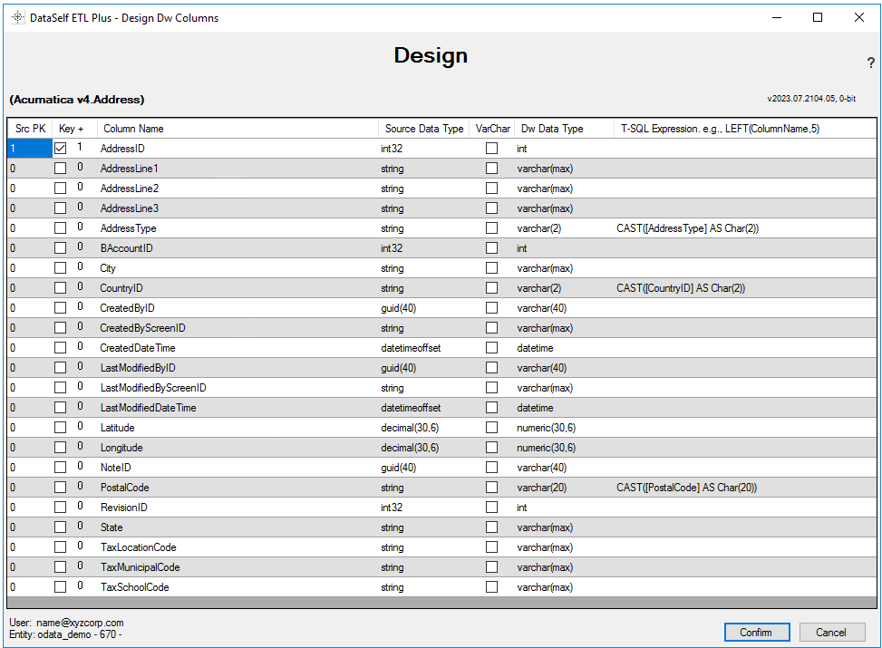Check the Key box for CountryID
Screen dimensions: 882x648
60,287
